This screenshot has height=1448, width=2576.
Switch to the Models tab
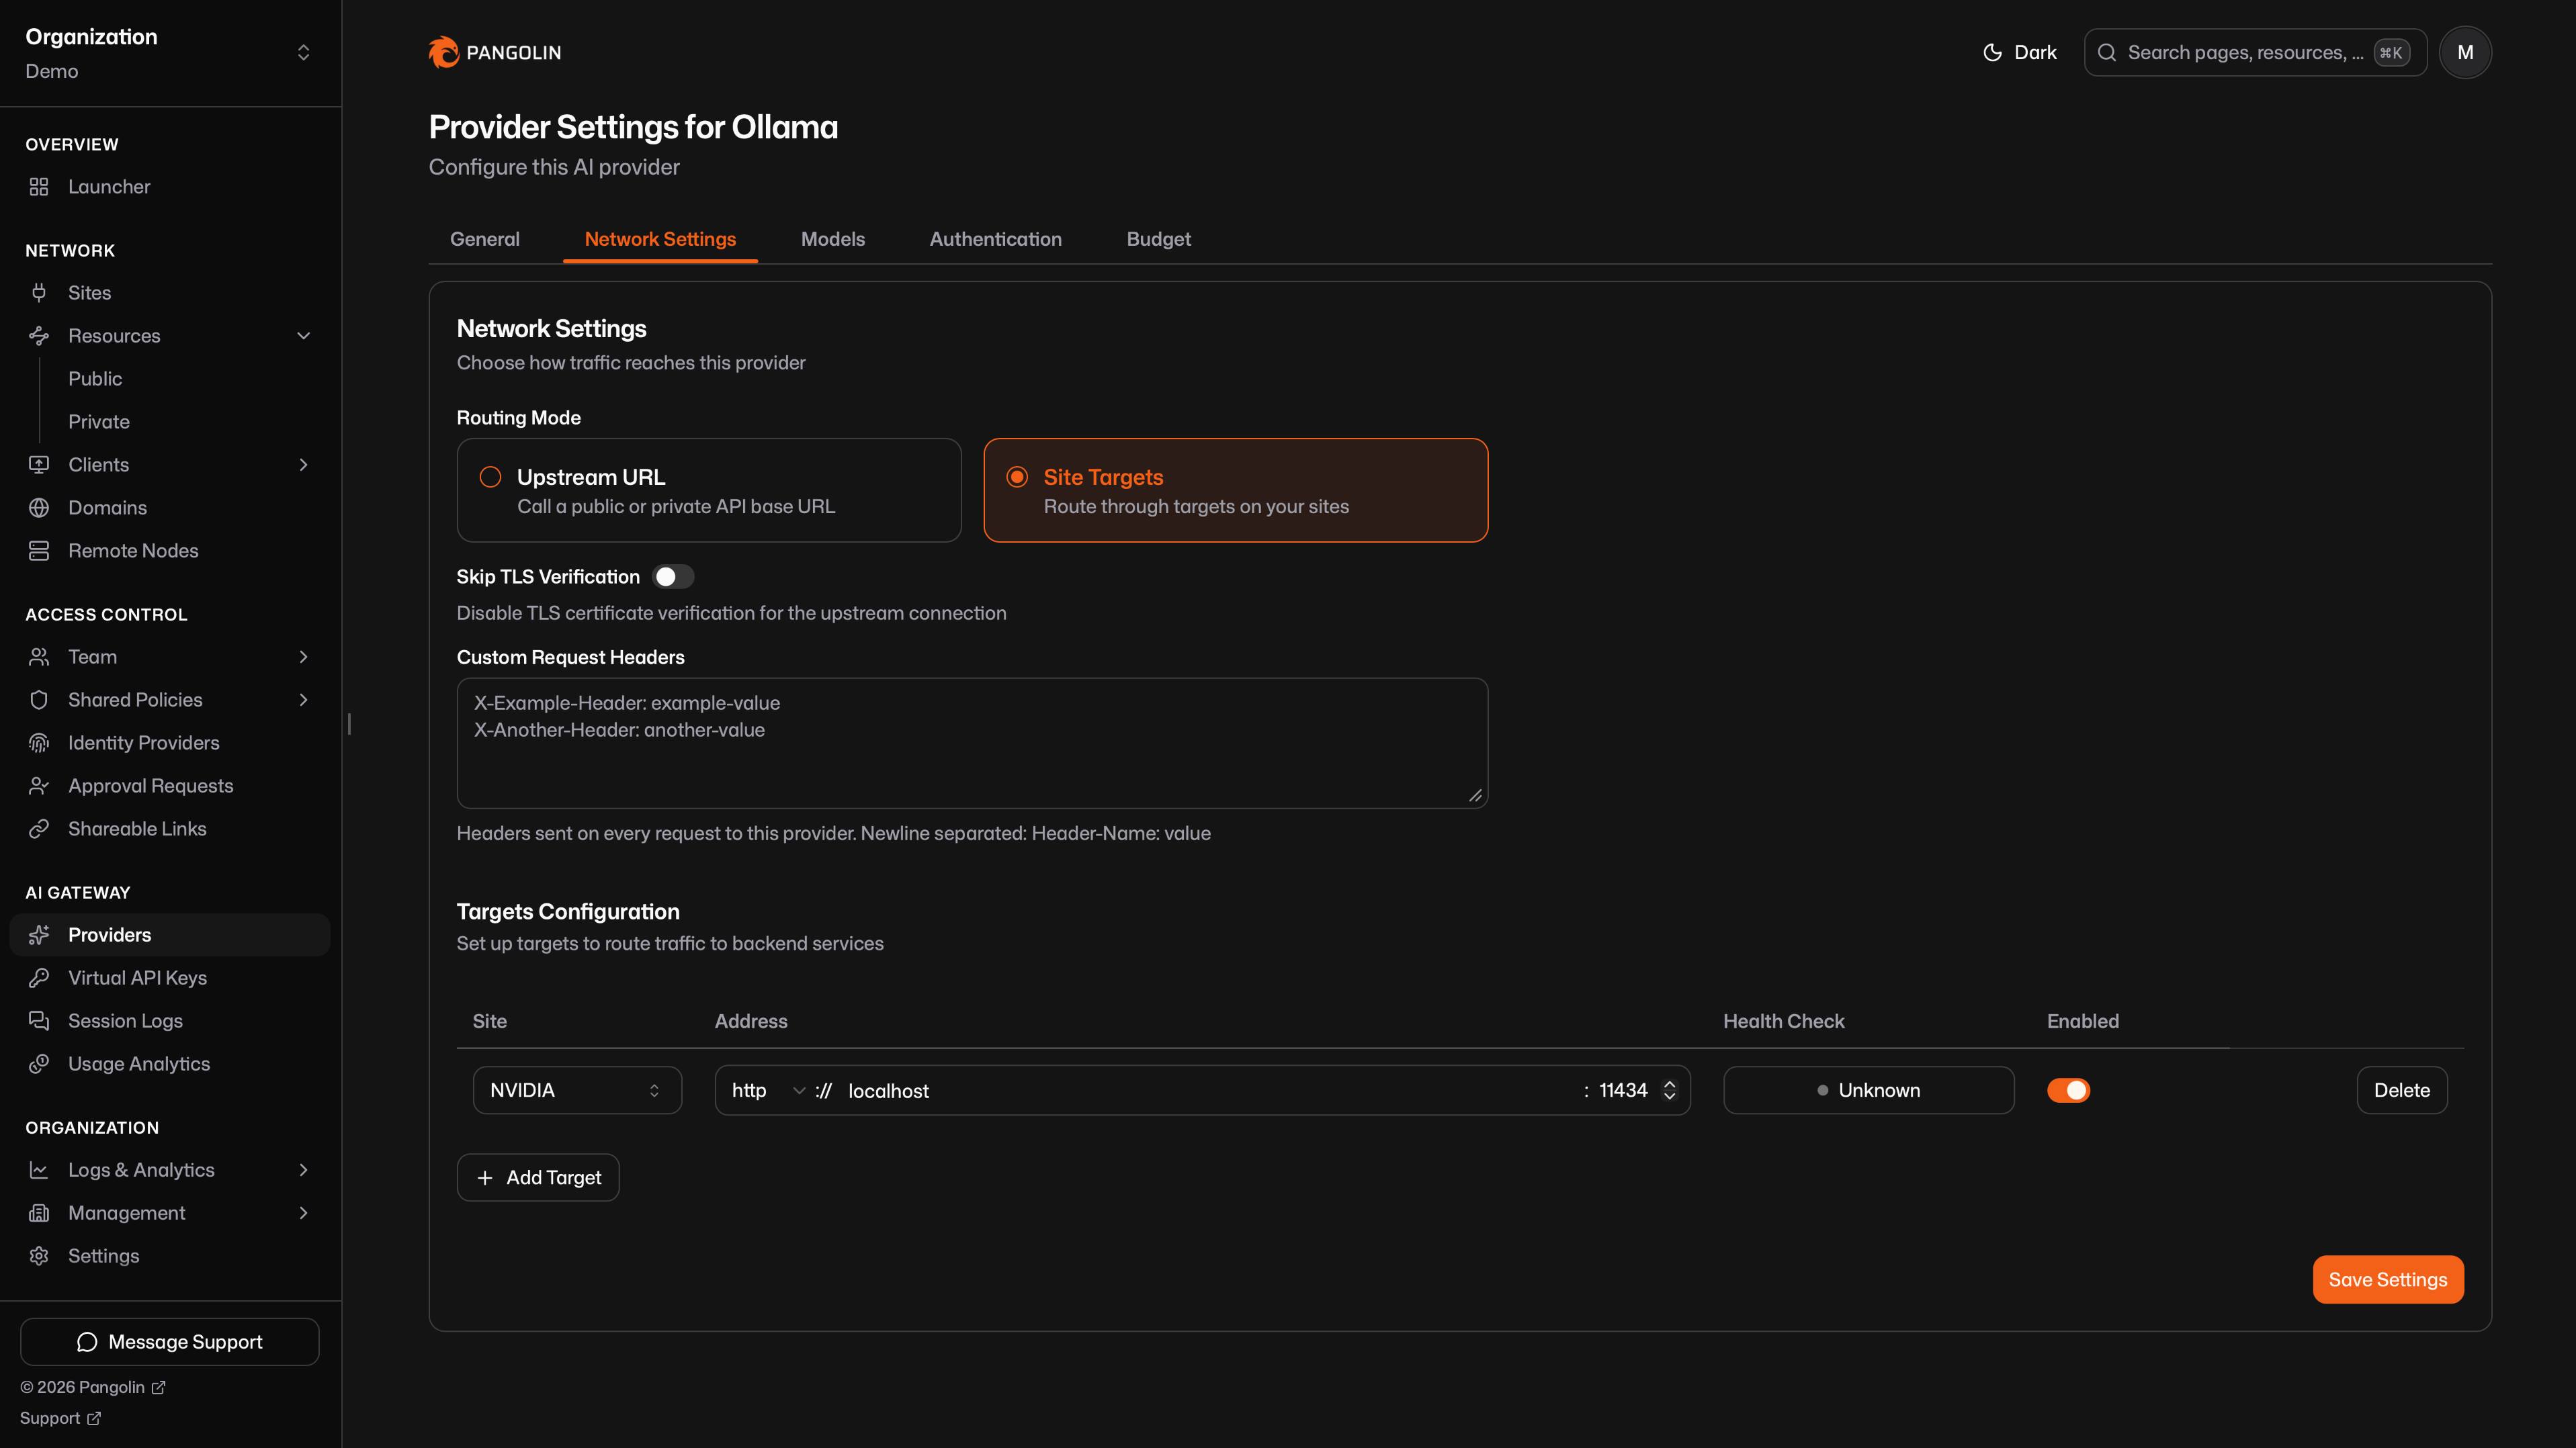pos(832,239)
